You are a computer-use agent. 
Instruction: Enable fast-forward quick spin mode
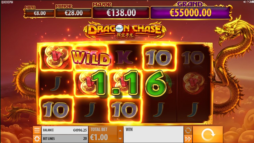[x=188, y=139]
